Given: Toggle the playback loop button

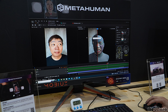Looking at the screenshot, I should [59, 76].
